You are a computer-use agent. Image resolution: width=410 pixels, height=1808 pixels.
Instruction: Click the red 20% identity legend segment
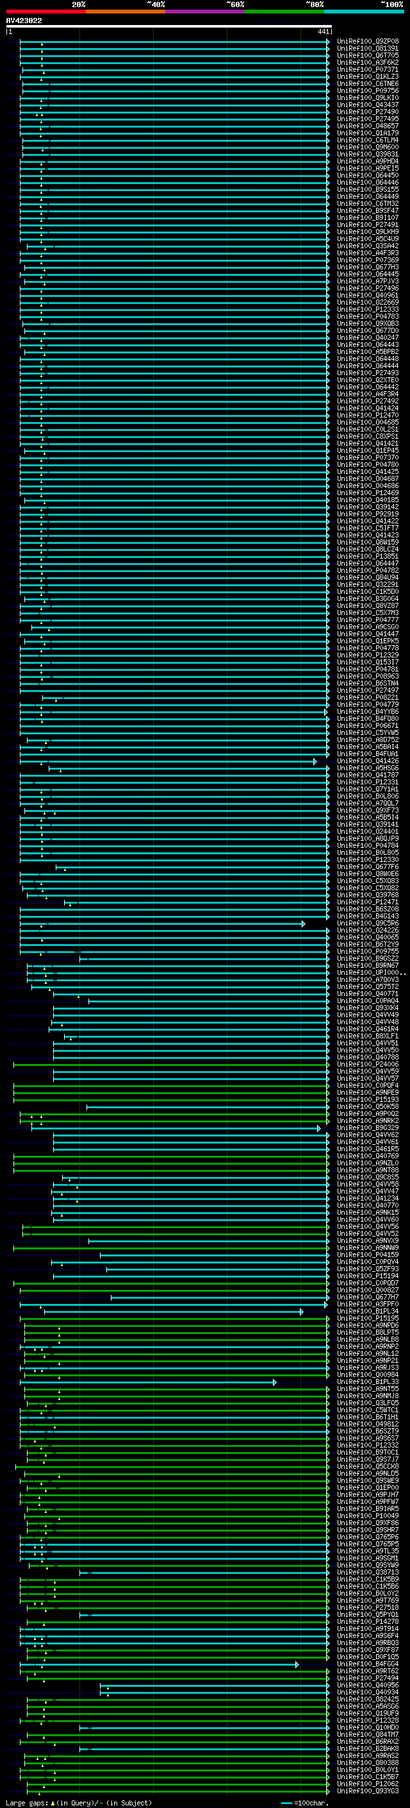[45, 12]
